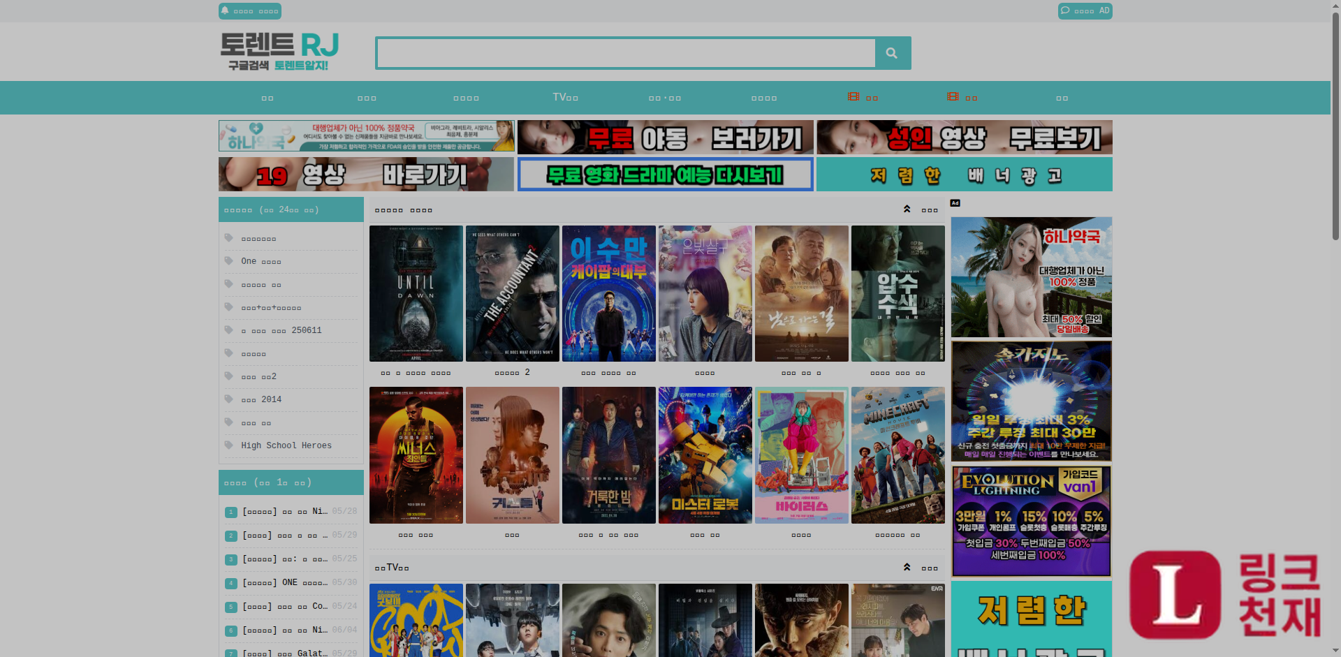Click the page vertical scrollbar thumb

click(1335, 126)
